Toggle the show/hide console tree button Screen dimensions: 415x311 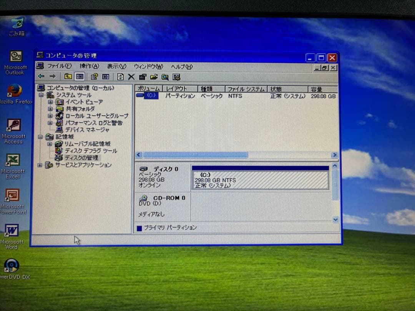80,77
